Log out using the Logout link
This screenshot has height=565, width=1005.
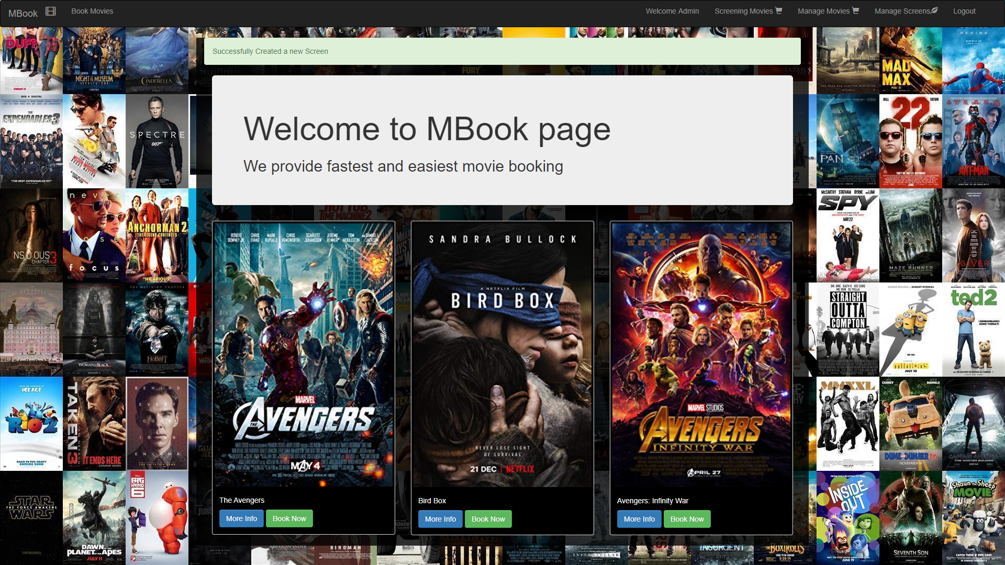pyautogui.click(x=964, y=11)
